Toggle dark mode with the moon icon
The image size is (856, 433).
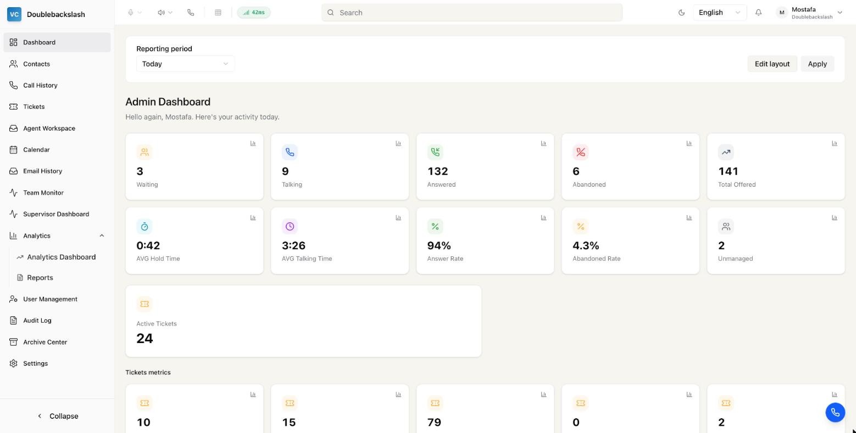[681, 13]
